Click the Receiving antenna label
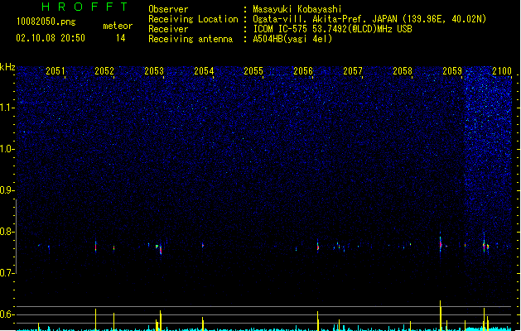The width and height of the screenshot is (521, 331). coord(191,39)
